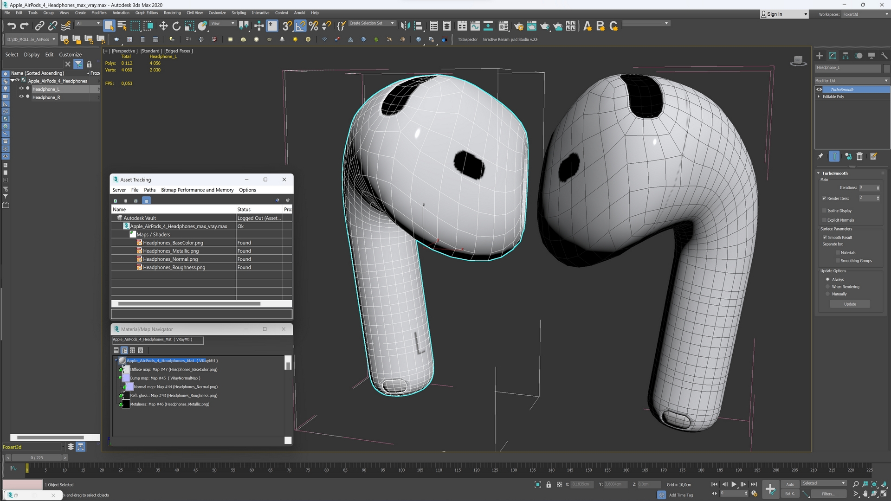Open the Modifiers menu
891x501 pixels.
pyautogui.click(x=99, y=13)
